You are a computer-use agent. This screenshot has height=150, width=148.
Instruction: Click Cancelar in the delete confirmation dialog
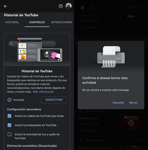[118, 103]
